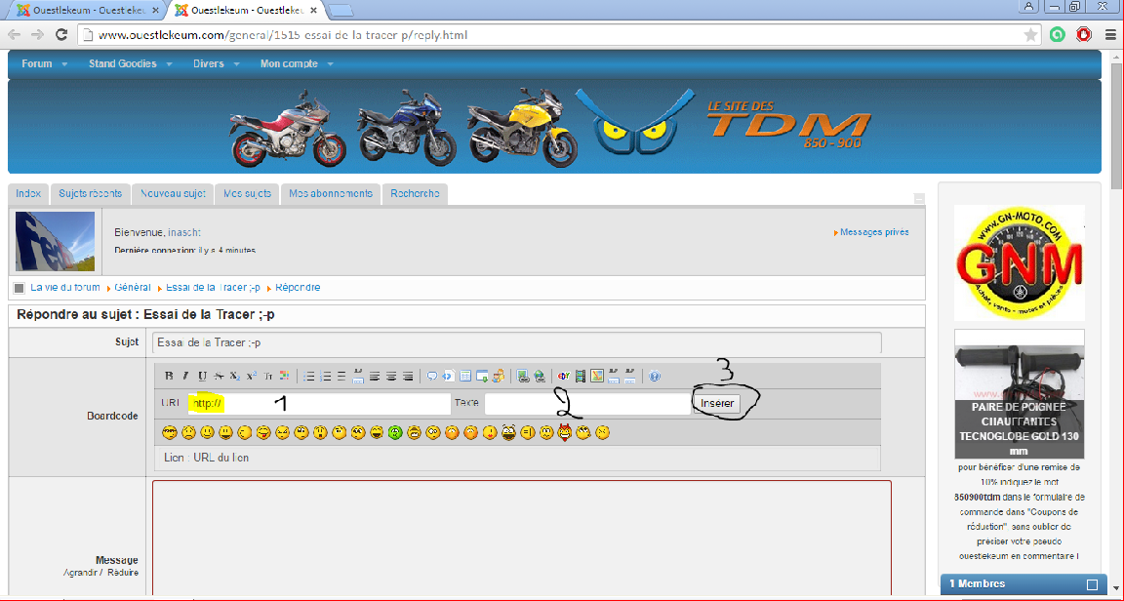
Task: Click in the URL field containing http://
Action: click(319, 403)
